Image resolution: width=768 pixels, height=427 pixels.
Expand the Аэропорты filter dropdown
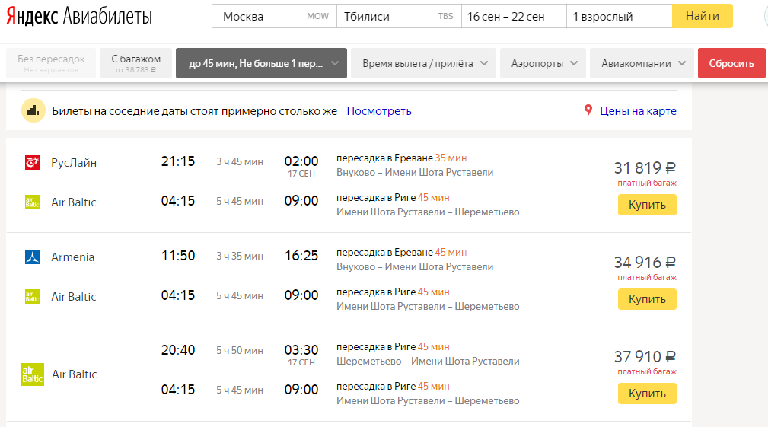tap(543, 63)
